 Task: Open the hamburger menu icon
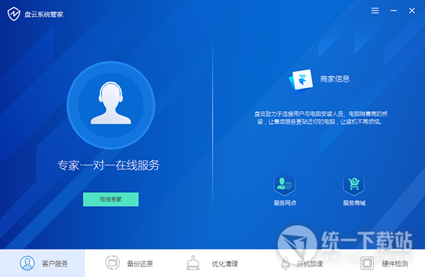click(x=375, y=11)
